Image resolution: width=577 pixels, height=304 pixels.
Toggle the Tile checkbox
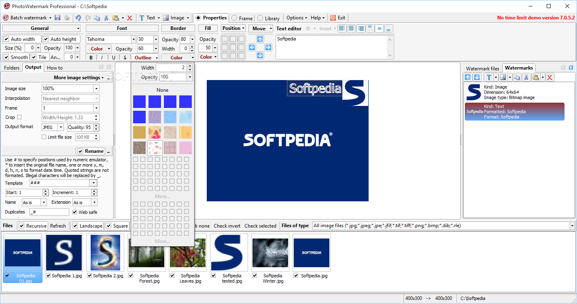34,57
